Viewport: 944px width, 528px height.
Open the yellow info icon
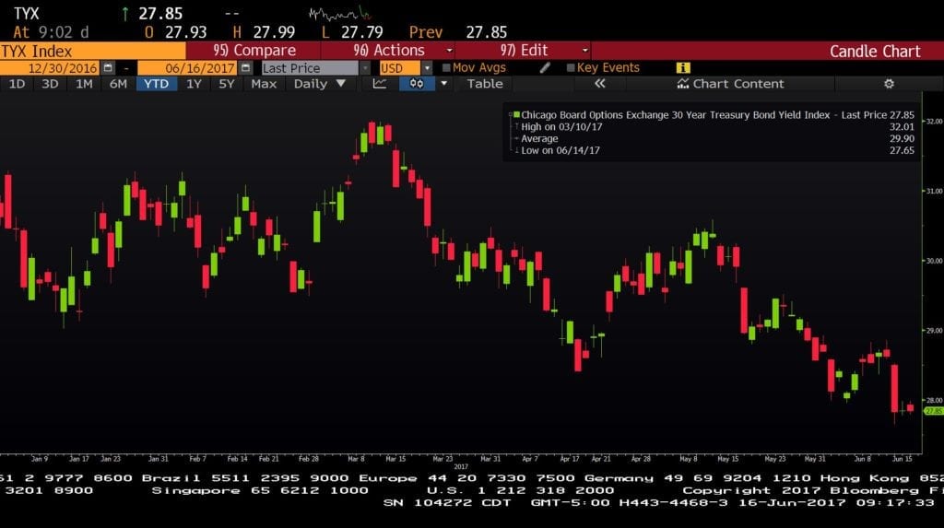point(683,68)
